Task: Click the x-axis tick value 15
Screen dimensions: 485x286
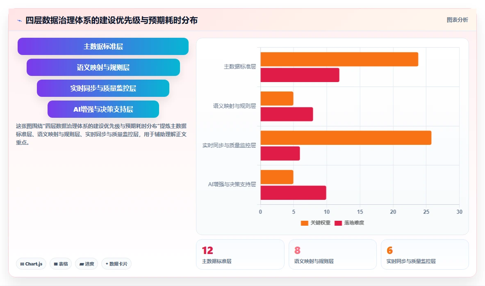Action: coord(360,212)
